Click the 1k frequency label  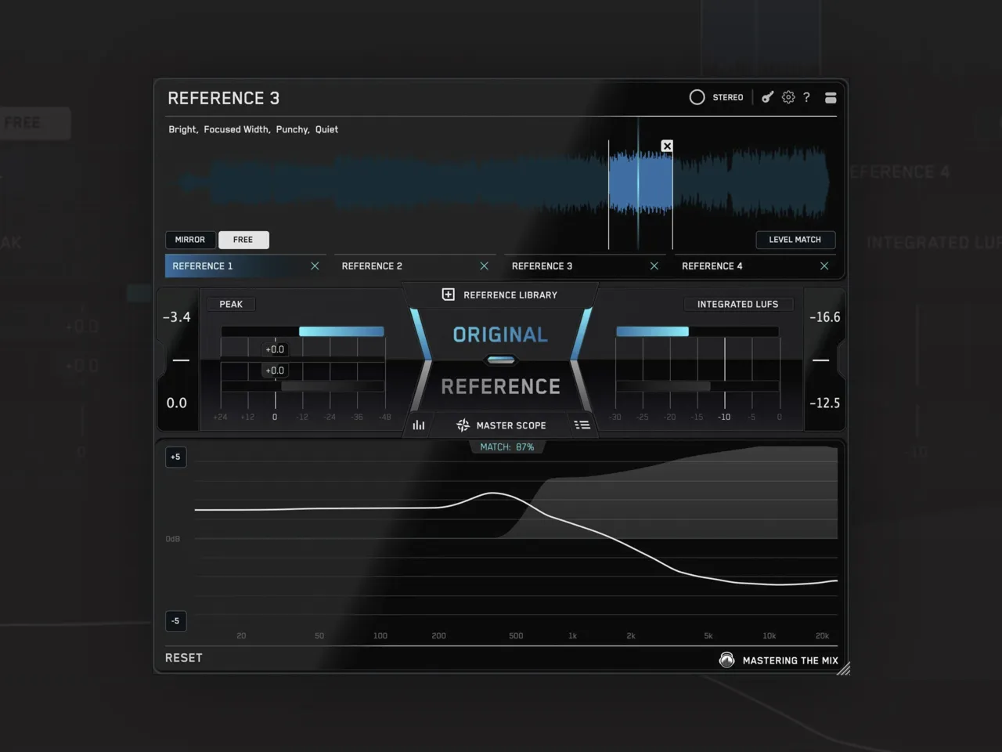(573, 636)
